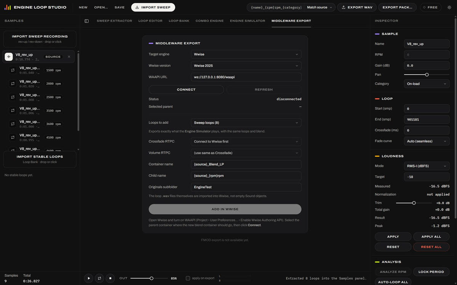Screen dimensions: 457x285
Task: Click the V8_rev_up waveform source icon
Action: [x=9, y=57]
